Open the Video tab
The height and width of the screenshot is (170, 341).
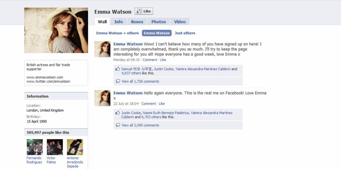[180, 22]
